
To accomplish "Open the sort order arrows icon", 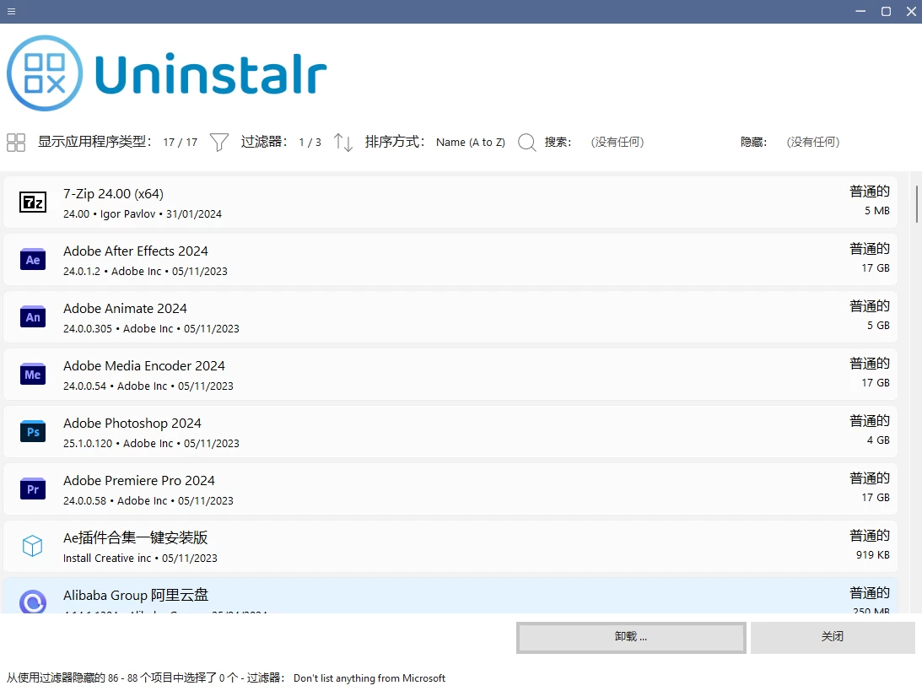I will point(343,143).
